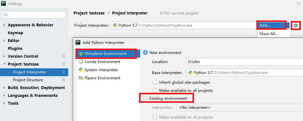The width and height of the screenshot is (303, 121).
Task: Select Pipenv Environment in the list
Action: (109, 78)
